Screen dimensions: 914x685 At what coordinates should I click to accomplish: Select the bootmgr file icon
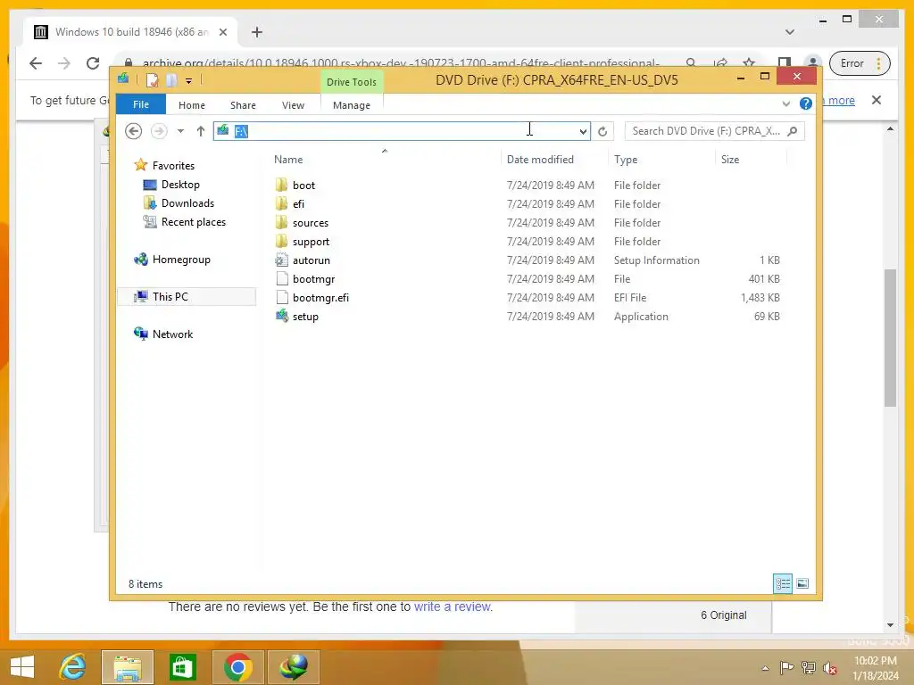point(281,278)
